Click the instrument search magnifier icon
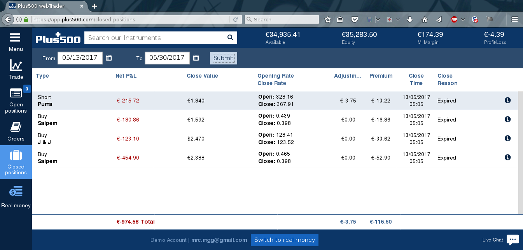The image size is (523, 250). (x=230, y=38)
